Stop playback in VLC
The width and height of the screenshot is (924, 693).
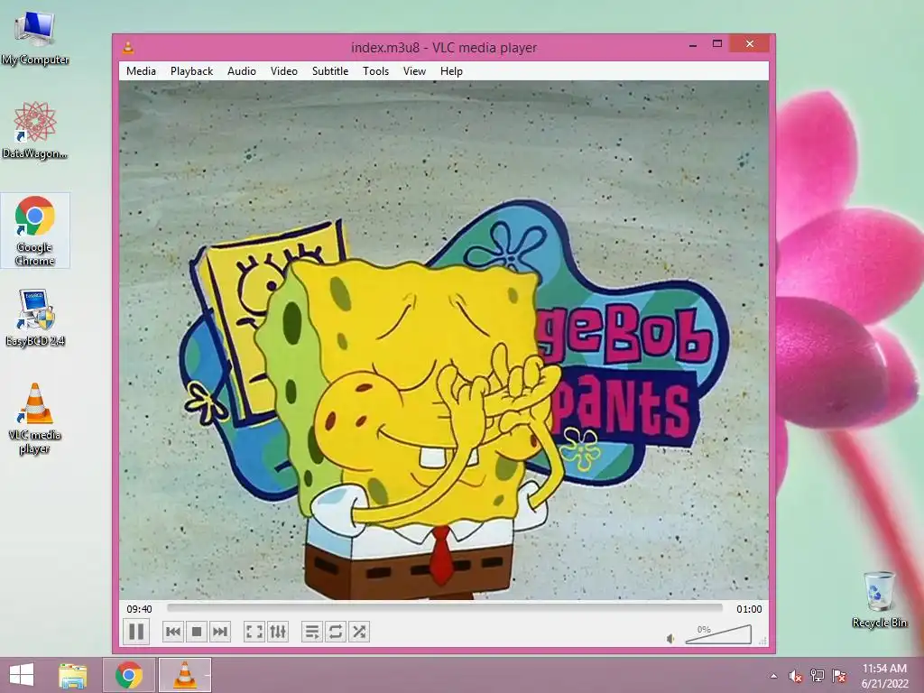point(197,632)
